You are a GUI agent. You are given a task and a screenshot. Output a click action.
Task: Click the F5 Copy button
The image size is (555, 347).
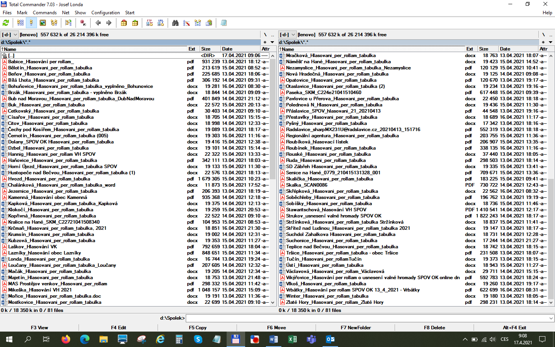(197, 328)
